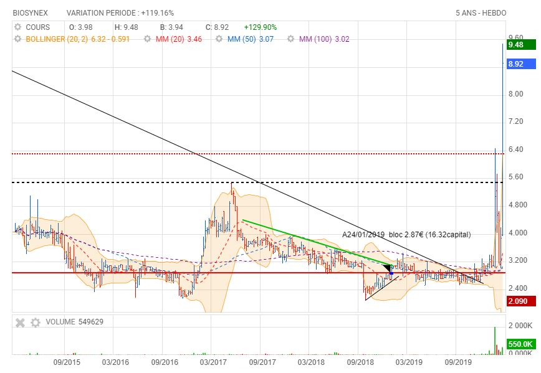Image resolution: width=541 pixels, height=373 pixels.
Task: Click the 09/2015 date axis label
Action: click(66, 362)
